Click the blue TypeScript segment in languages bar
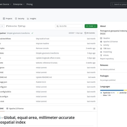127x127 pixels. coord(112,90)
